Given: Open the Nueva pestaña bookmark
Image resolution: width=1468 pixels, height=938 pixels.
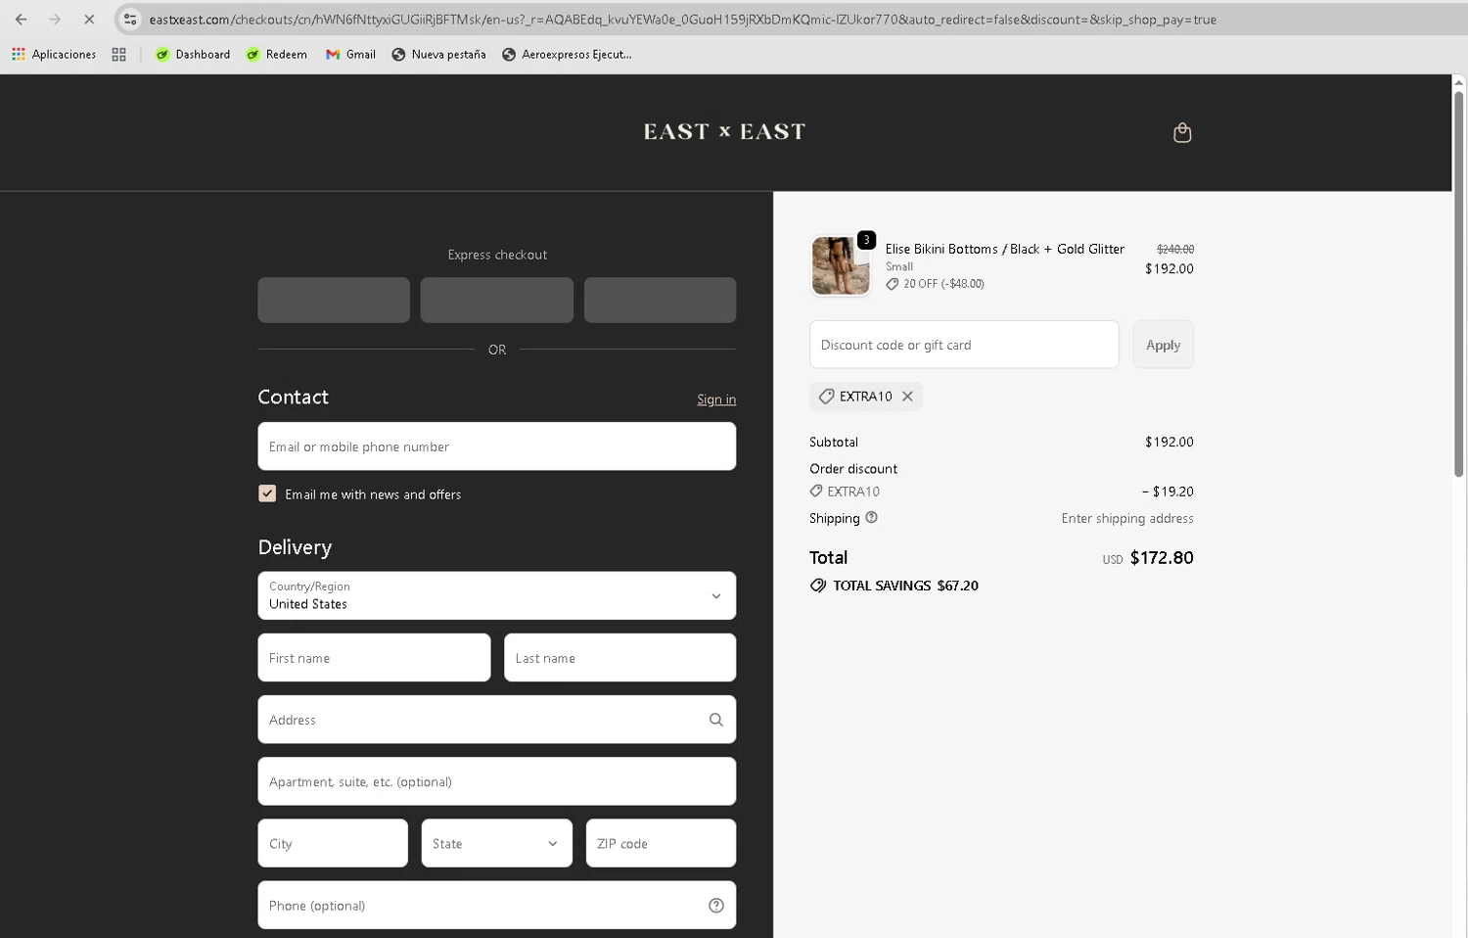Looking at the screenshot, I should point(438,54).
